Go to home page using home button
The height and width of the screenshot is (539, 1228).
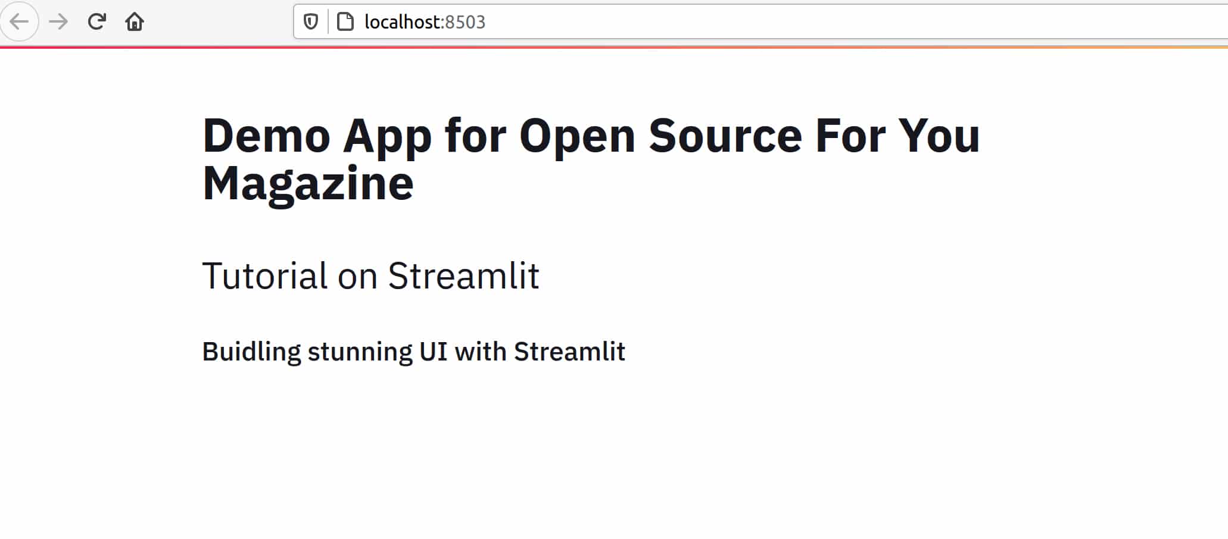[135, 22]
